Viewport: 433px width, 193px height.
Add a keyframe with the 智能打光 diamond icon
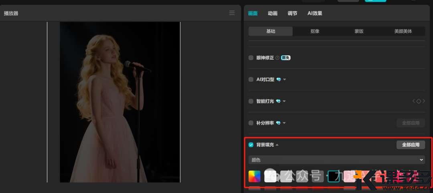point(419,101)
